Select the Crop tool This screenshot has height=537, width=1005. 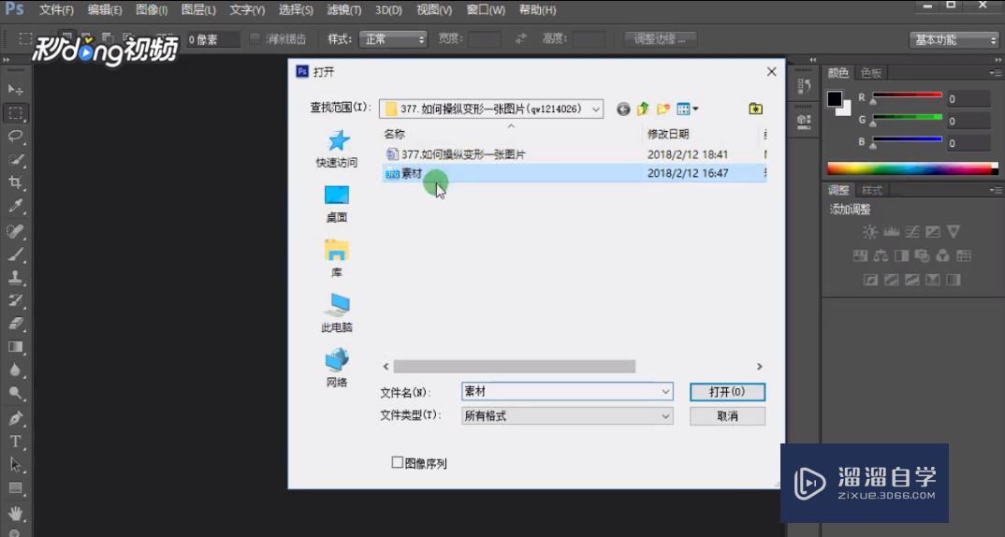(x=15, y=182)
